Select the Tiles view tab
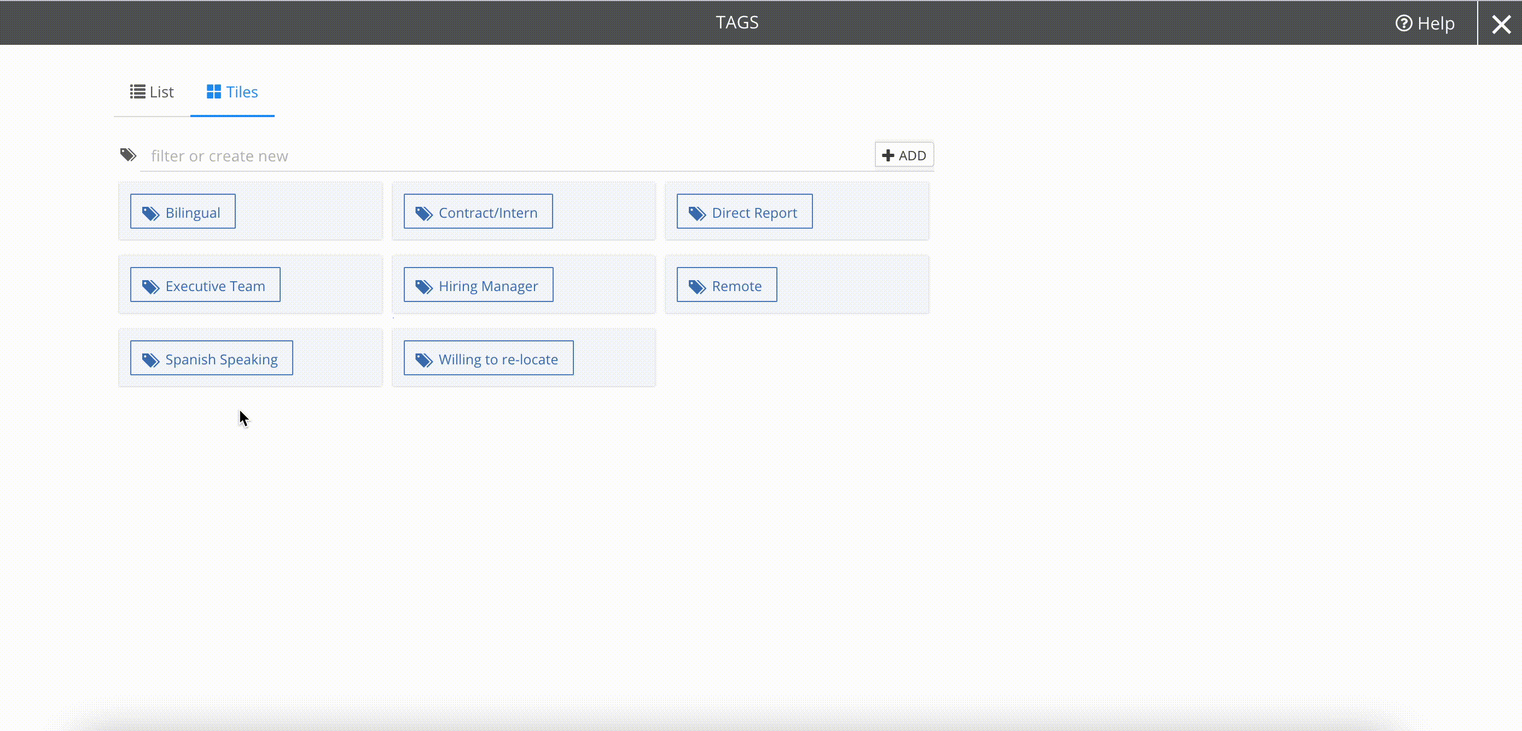 [x=232, y=92]
